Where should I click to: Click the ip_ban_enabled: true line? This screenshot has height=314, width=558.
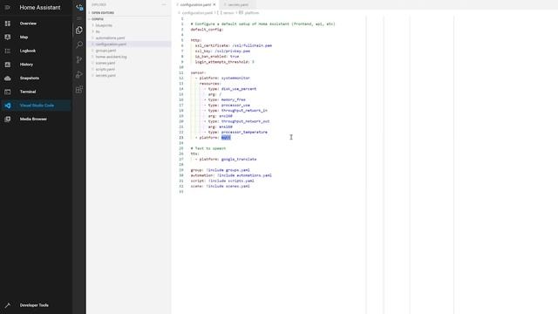pyautogui.click(x=217, y=56)
